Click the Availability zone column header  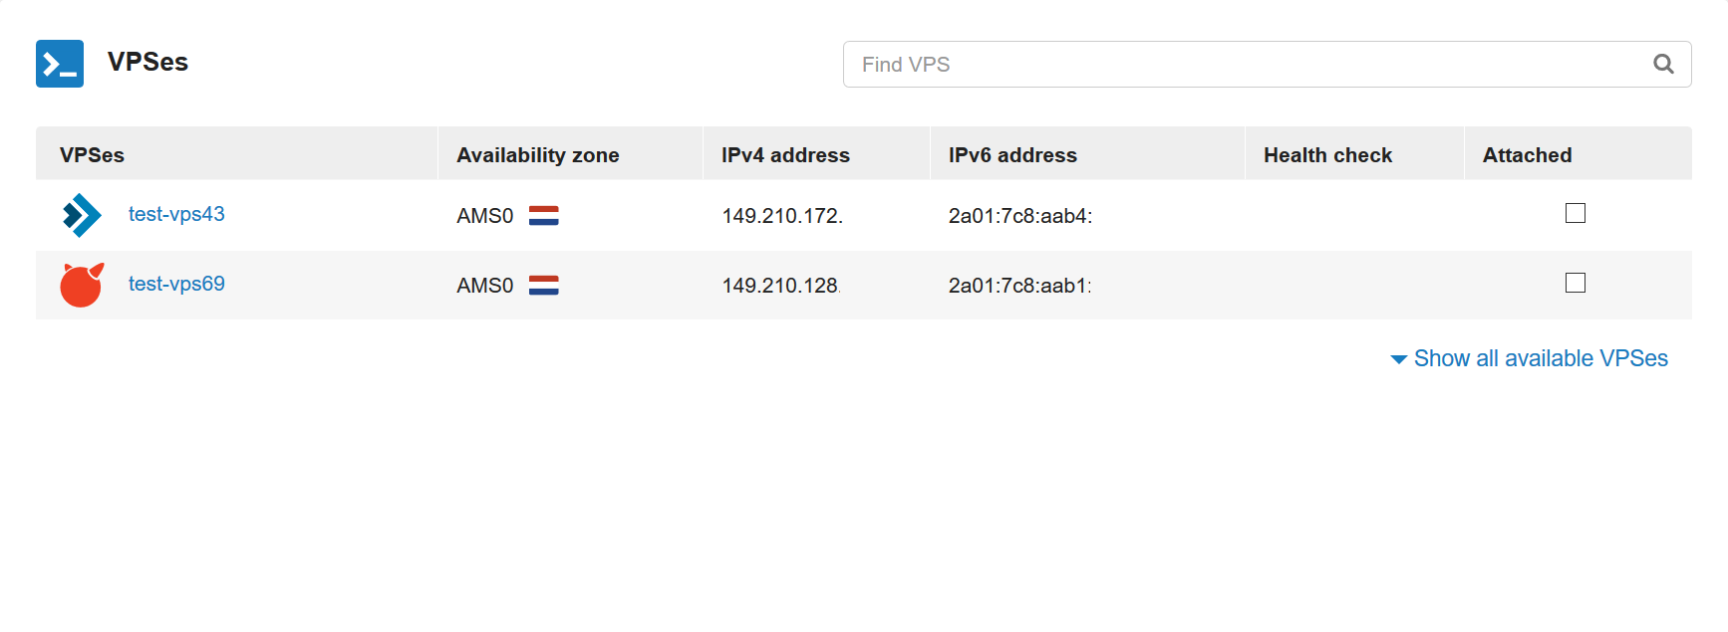click(x=537, y=154)
